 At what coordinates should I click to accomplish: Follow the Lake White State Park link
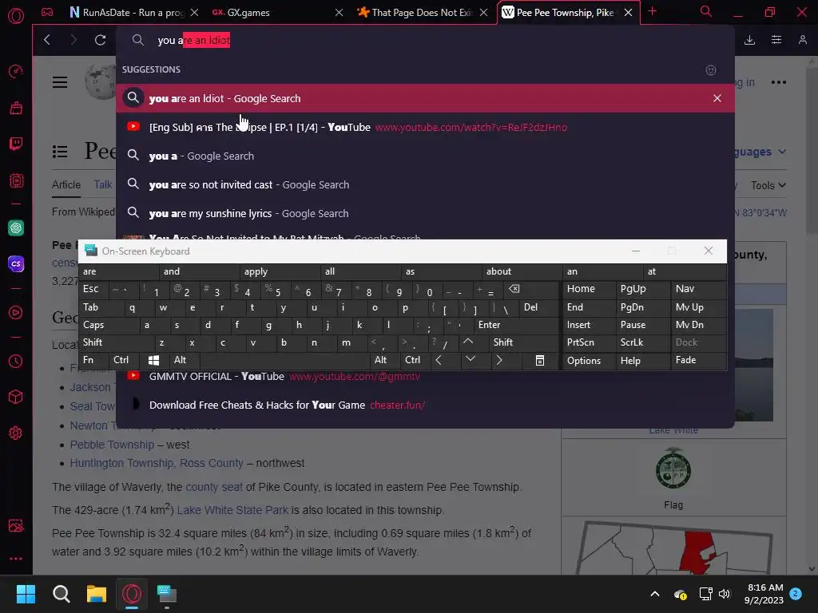(x=232, y=510)
